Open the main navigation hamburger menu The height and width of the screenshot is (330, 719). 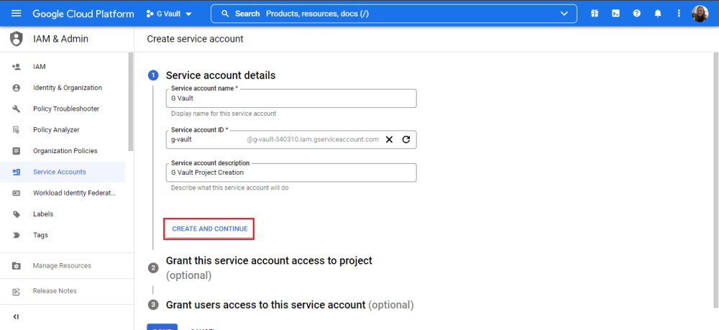[17, 14]
